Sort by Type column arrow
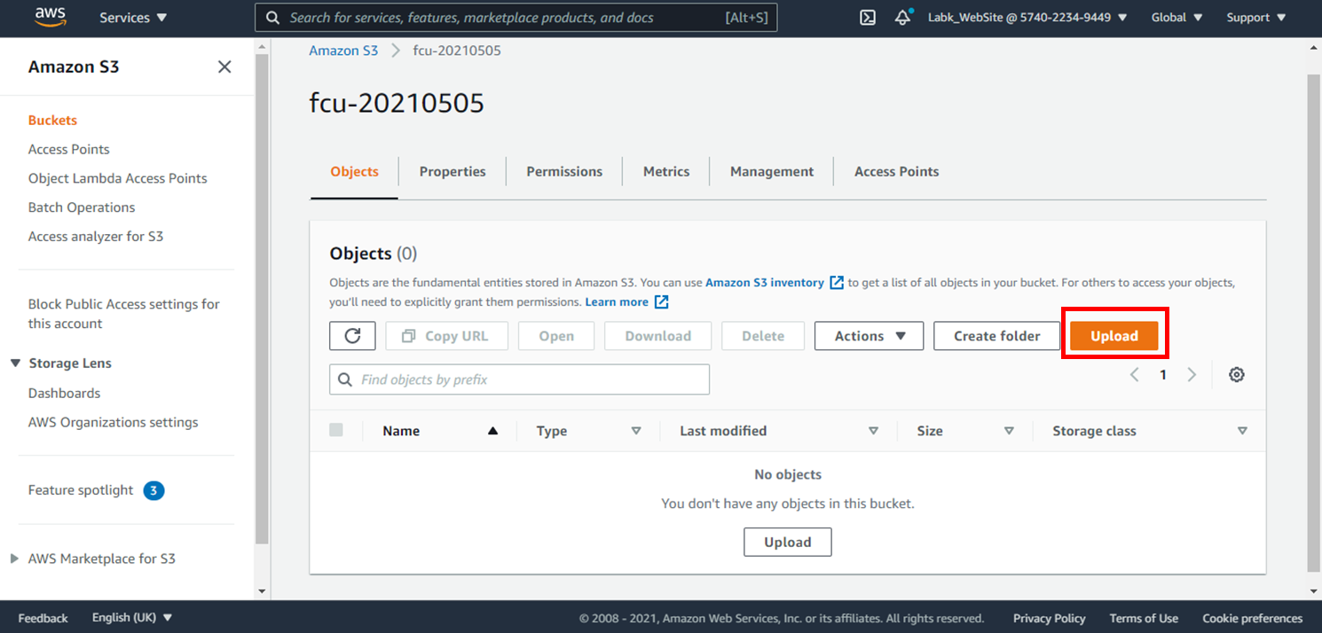1322x633 pixels. tap(636, 431)
